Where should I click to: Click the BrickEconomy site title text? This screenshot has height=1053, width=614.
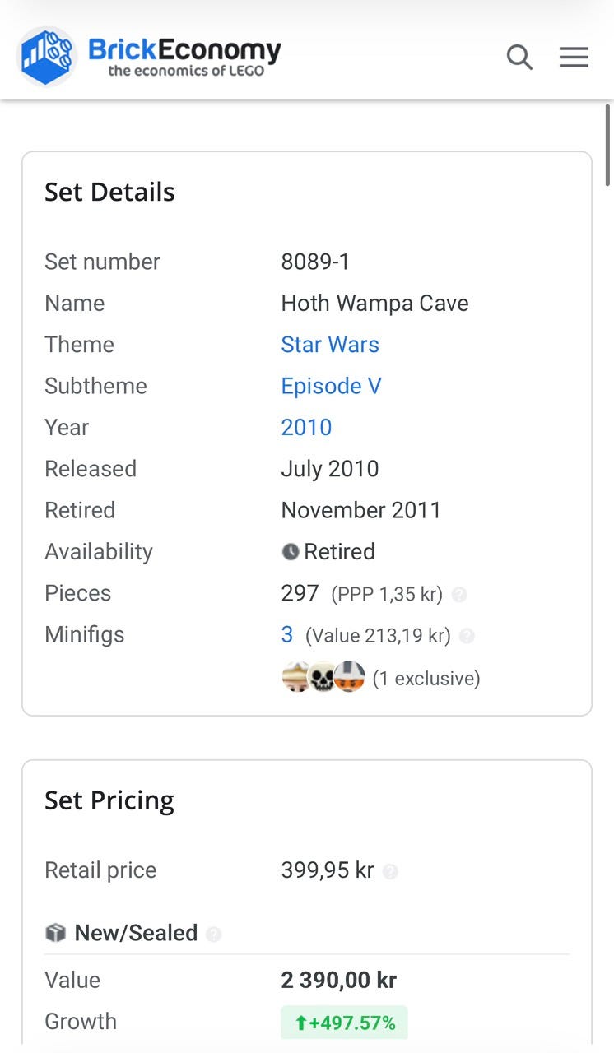pos(185,51)
